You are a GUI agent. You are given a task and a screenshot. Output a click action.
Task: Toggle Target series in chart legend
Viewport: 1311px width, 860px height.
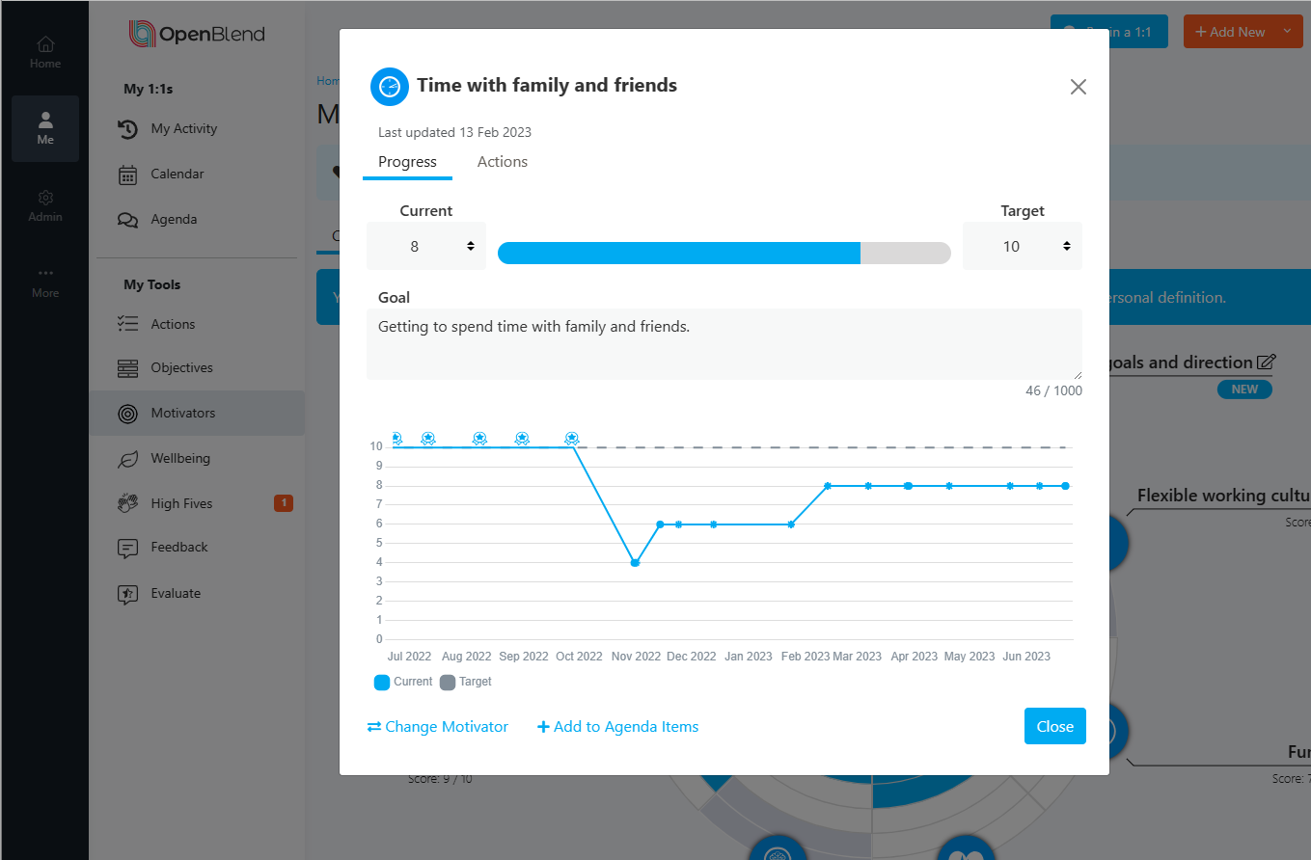click(466, 682)
